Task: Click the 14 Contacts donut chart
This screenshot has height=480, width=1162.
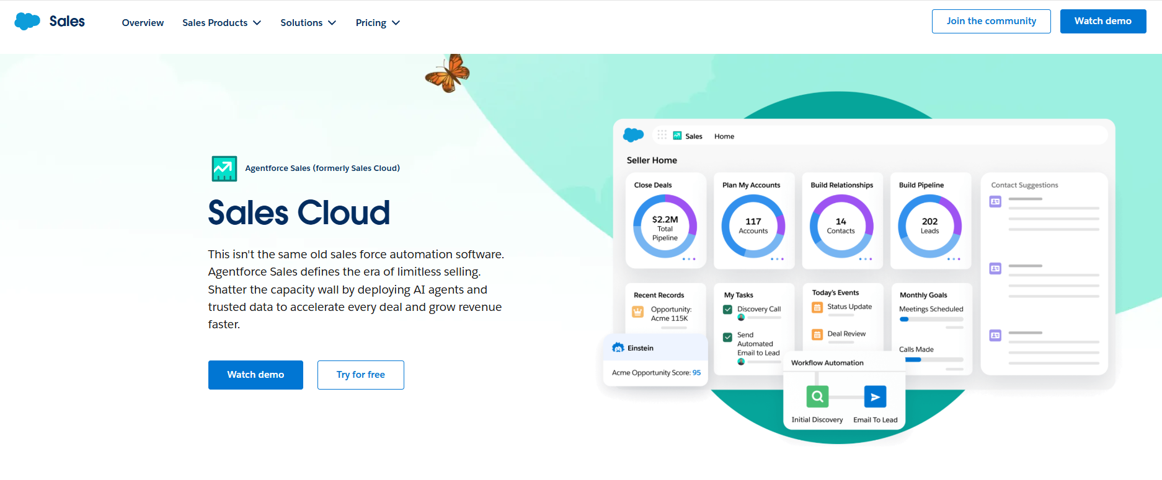Action: point(841,226)
